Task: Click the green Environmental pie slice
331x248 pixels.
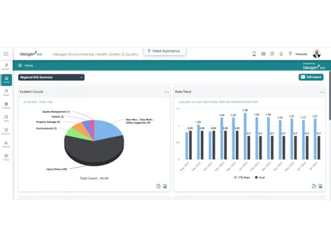Action: (x=75, y=134)
